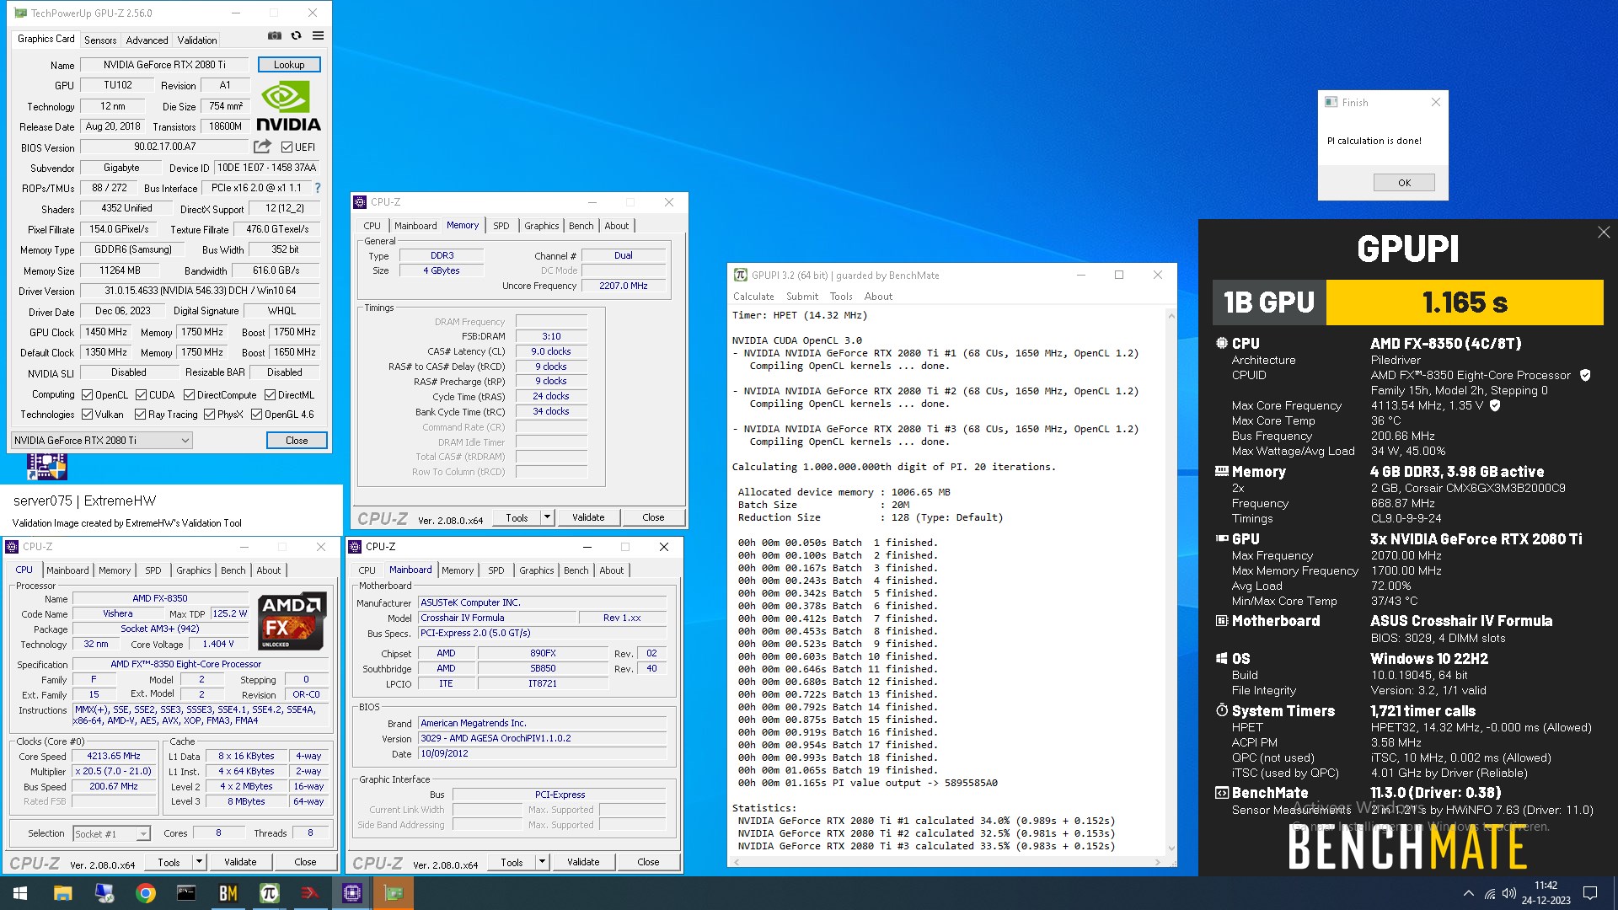Open the Calculate menu in GPUPI
Viewport: 1618px width, 910px height.
click(x=753, y=297)
